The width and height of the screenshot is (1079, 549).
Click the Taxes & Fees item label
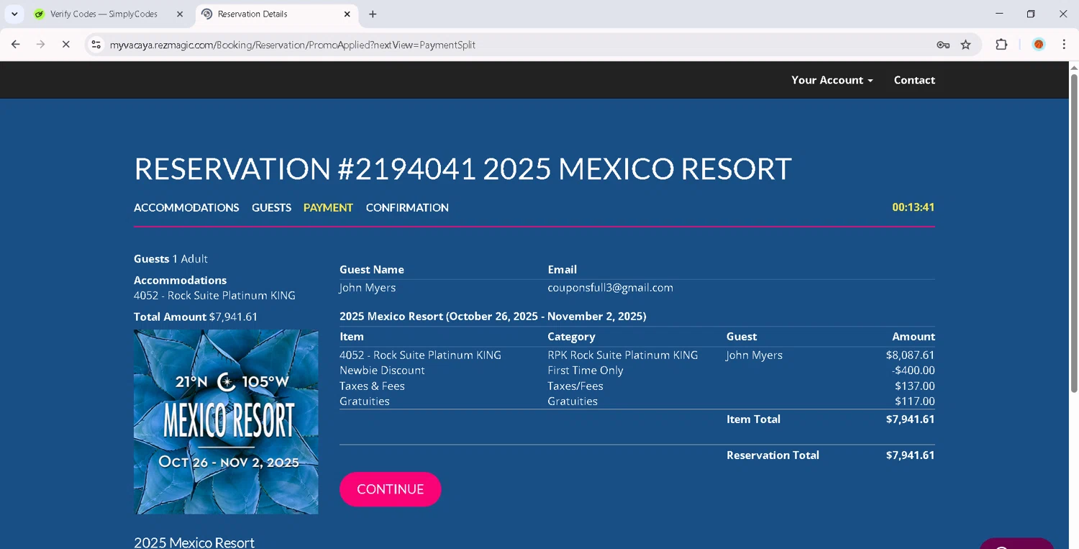(x=372, y=386)
